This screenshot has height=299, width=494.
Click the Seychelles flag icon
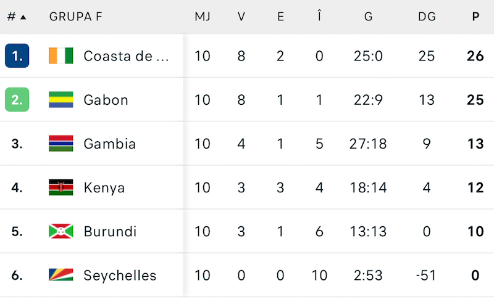(x=61, y=275)
